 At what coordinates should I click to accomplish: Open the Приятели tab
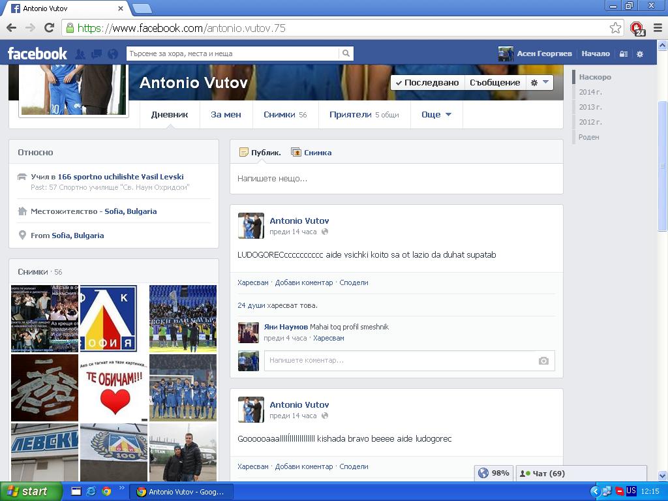click(x=364, y=115)
